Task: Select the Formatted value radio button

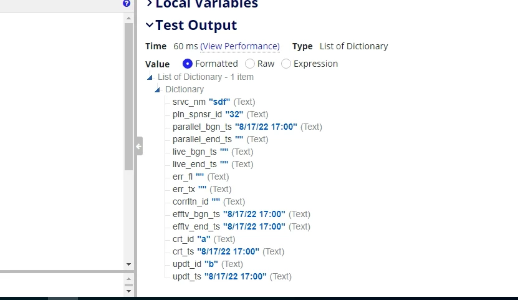Action: pyautogui.click(x=187, y=64)
